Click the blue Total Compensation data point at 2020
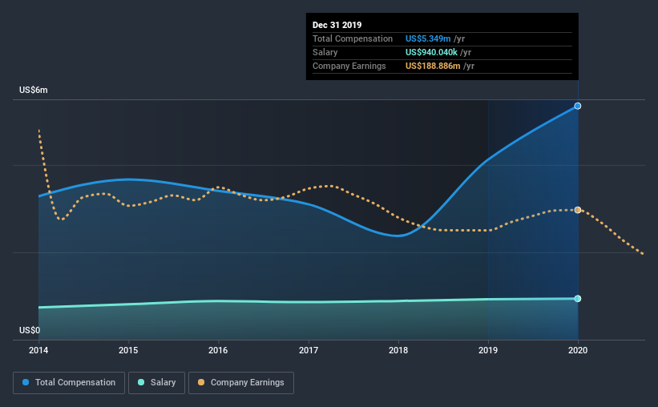658x407 pixels. click(x=578, y=106)
